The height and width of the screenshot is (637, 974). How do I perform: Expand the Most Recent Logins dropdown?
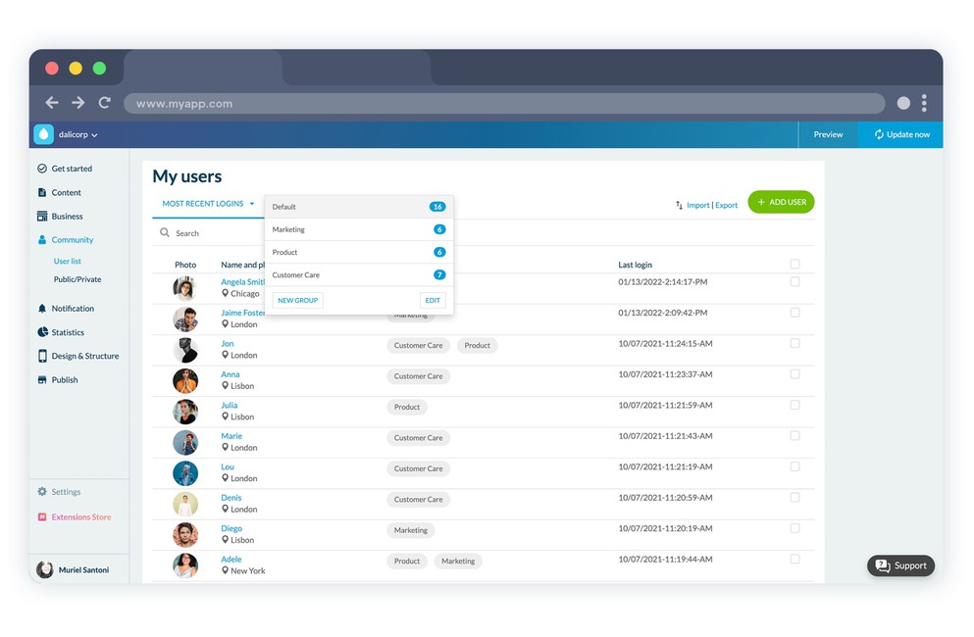pos(208,204)
